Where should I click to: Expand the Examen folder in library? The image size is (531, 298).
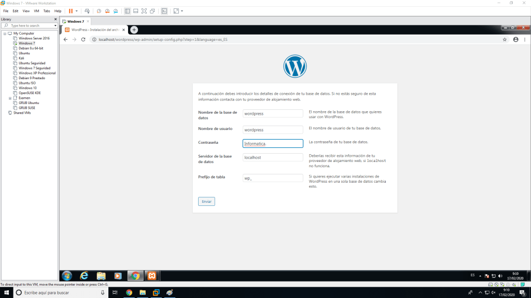click(10, 98)
